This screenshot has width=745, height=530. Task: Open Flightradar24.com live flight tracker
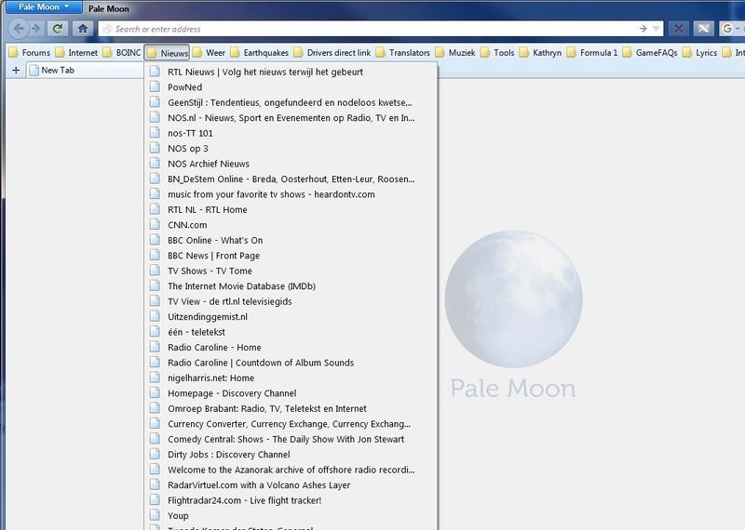pos(291,500)
